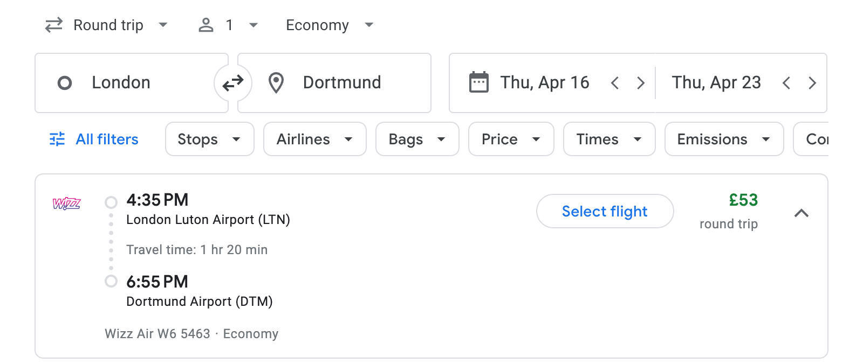Open the Round trip dropdown
Viewport: 863px width, 364px height.
107,25
